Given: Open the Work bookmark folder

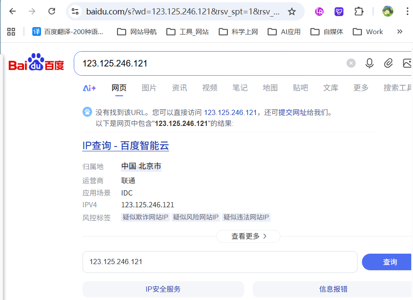Looking at the screenshot, I should (x=368, y=32).
